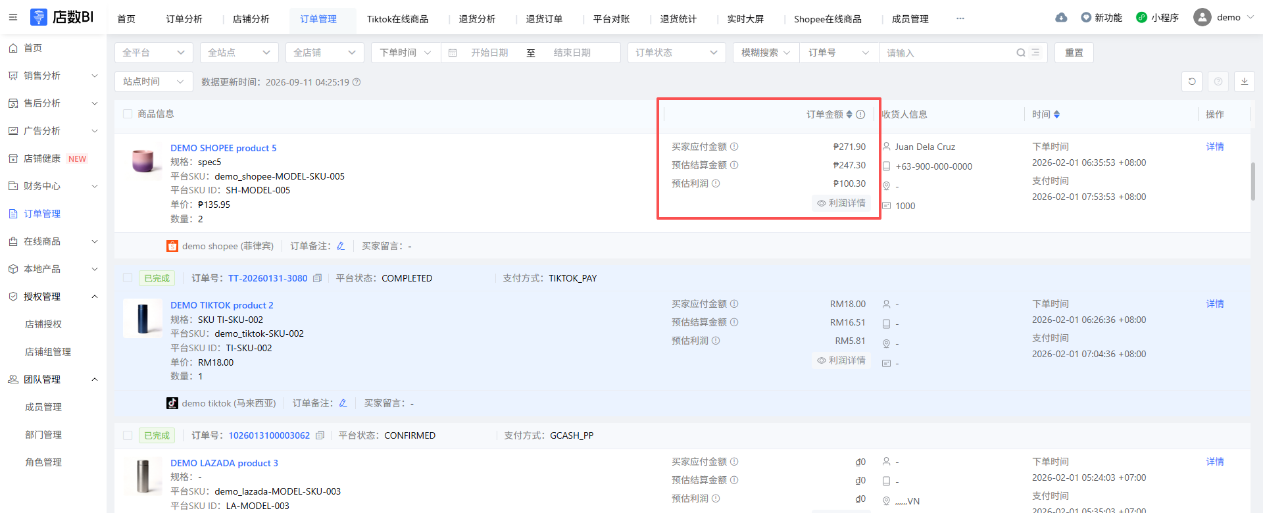Switch to the Tiktok在线商品 tab
The height and width of the screenshot is (513, 1263).
[397, 19]
